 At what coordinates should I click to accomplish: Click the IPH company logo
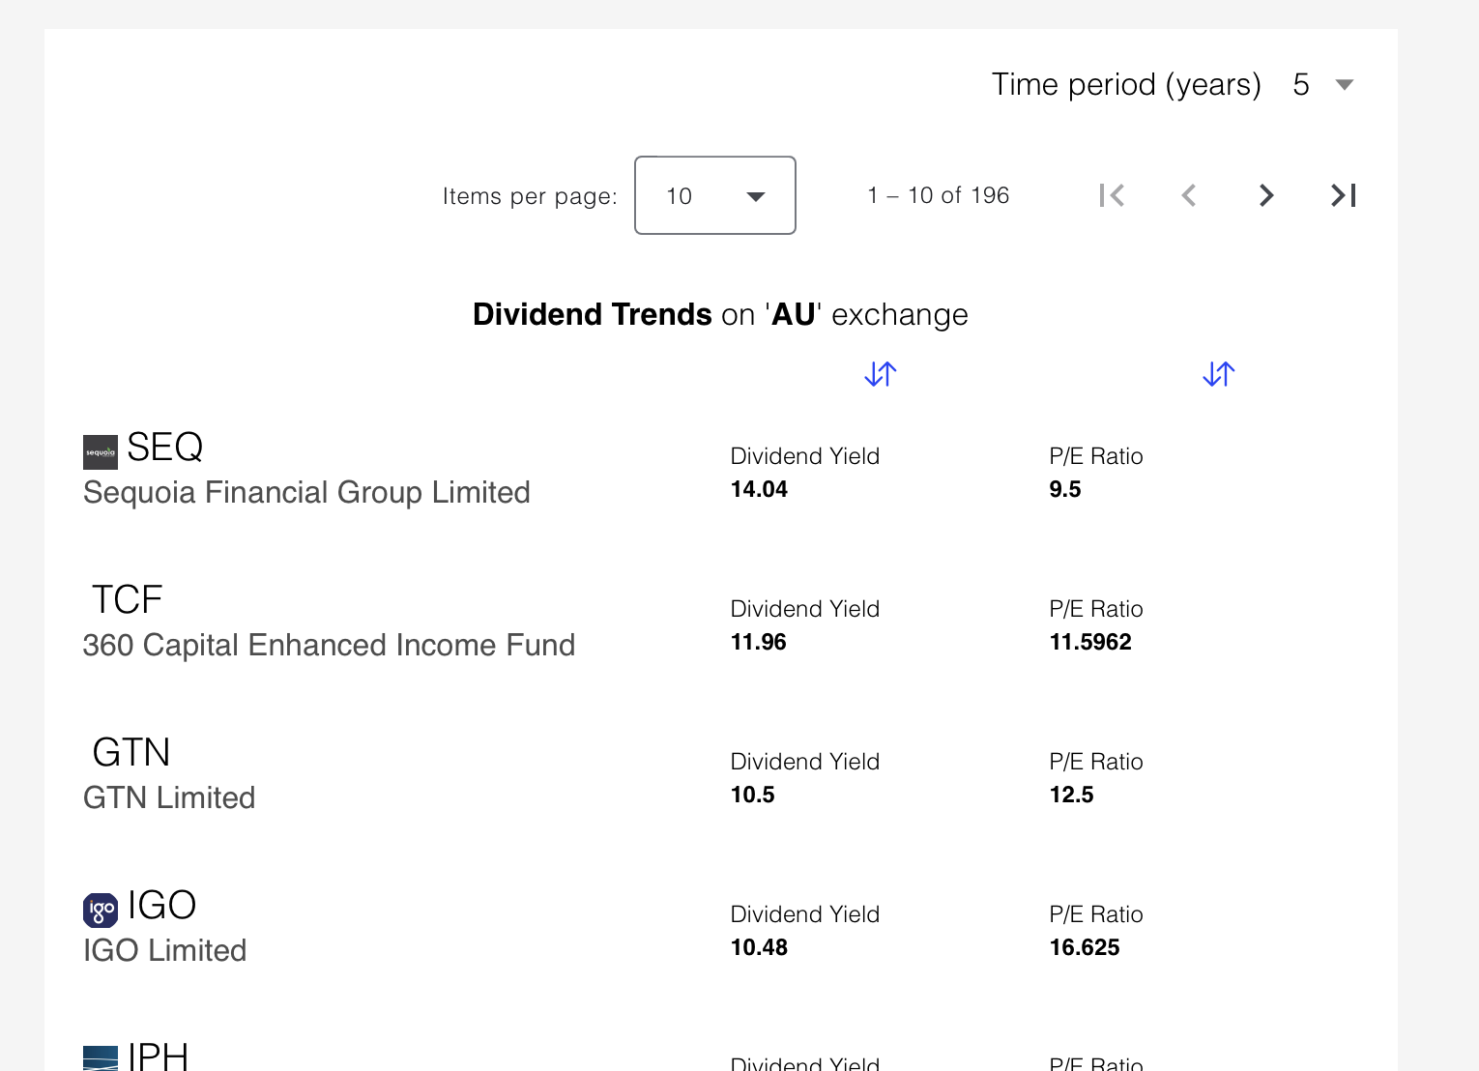[100, 1058]
